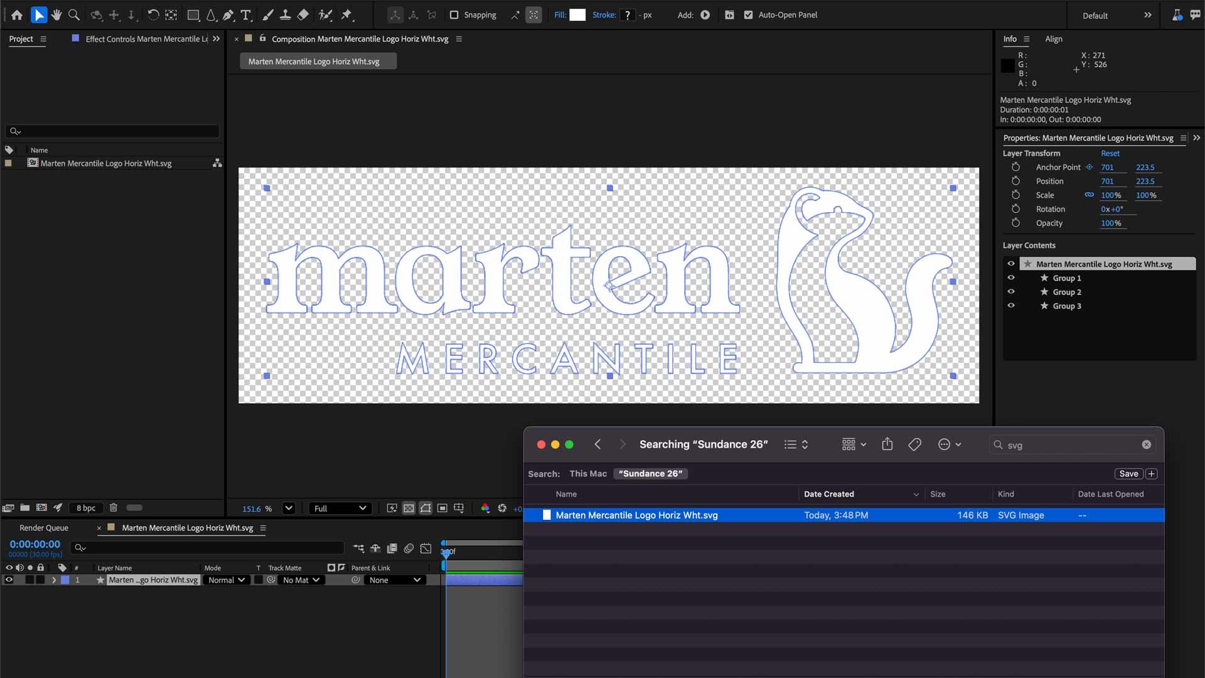Choose the Puppet Pin tool
Screen dimensions: 1205x678
[347, 14]
